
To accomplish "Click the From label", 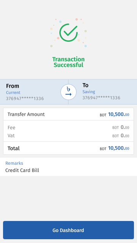I will (13, 86).
